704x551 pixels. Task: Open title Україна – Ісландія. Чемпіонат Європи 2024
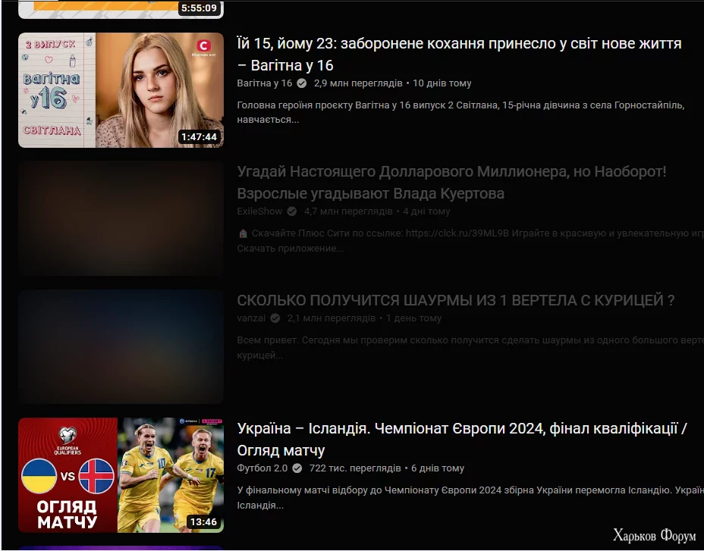[462, 440]
